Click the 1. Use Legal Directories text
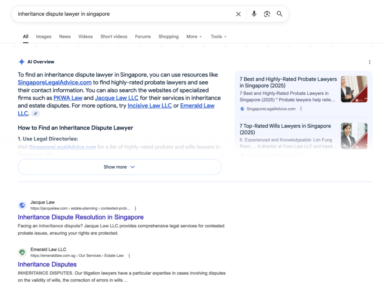 48,139
